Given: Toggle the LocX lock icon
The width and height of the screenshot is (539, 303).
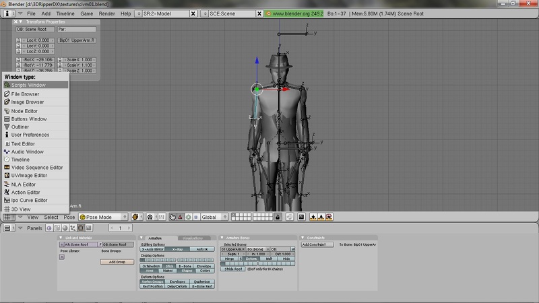Looking at the screenshot, I should click(x=18, y=40).
